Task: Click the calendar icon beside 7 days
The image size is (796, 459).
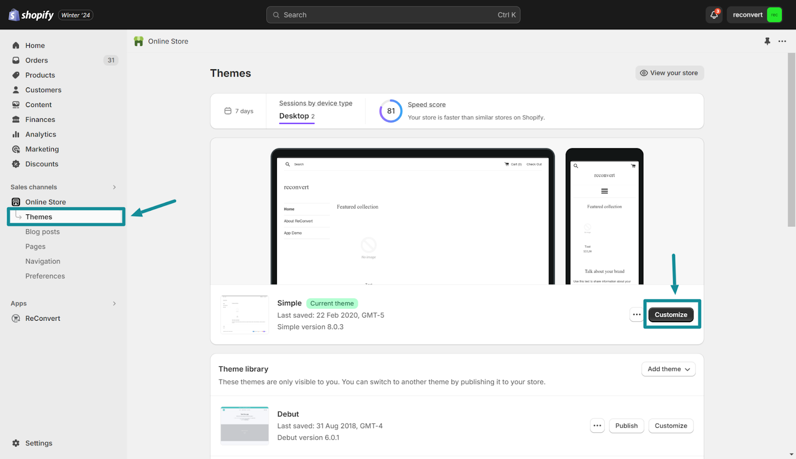Action: 228,111
